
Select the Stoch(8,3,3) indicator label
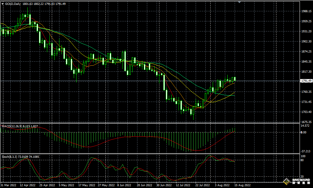(10, 157)
